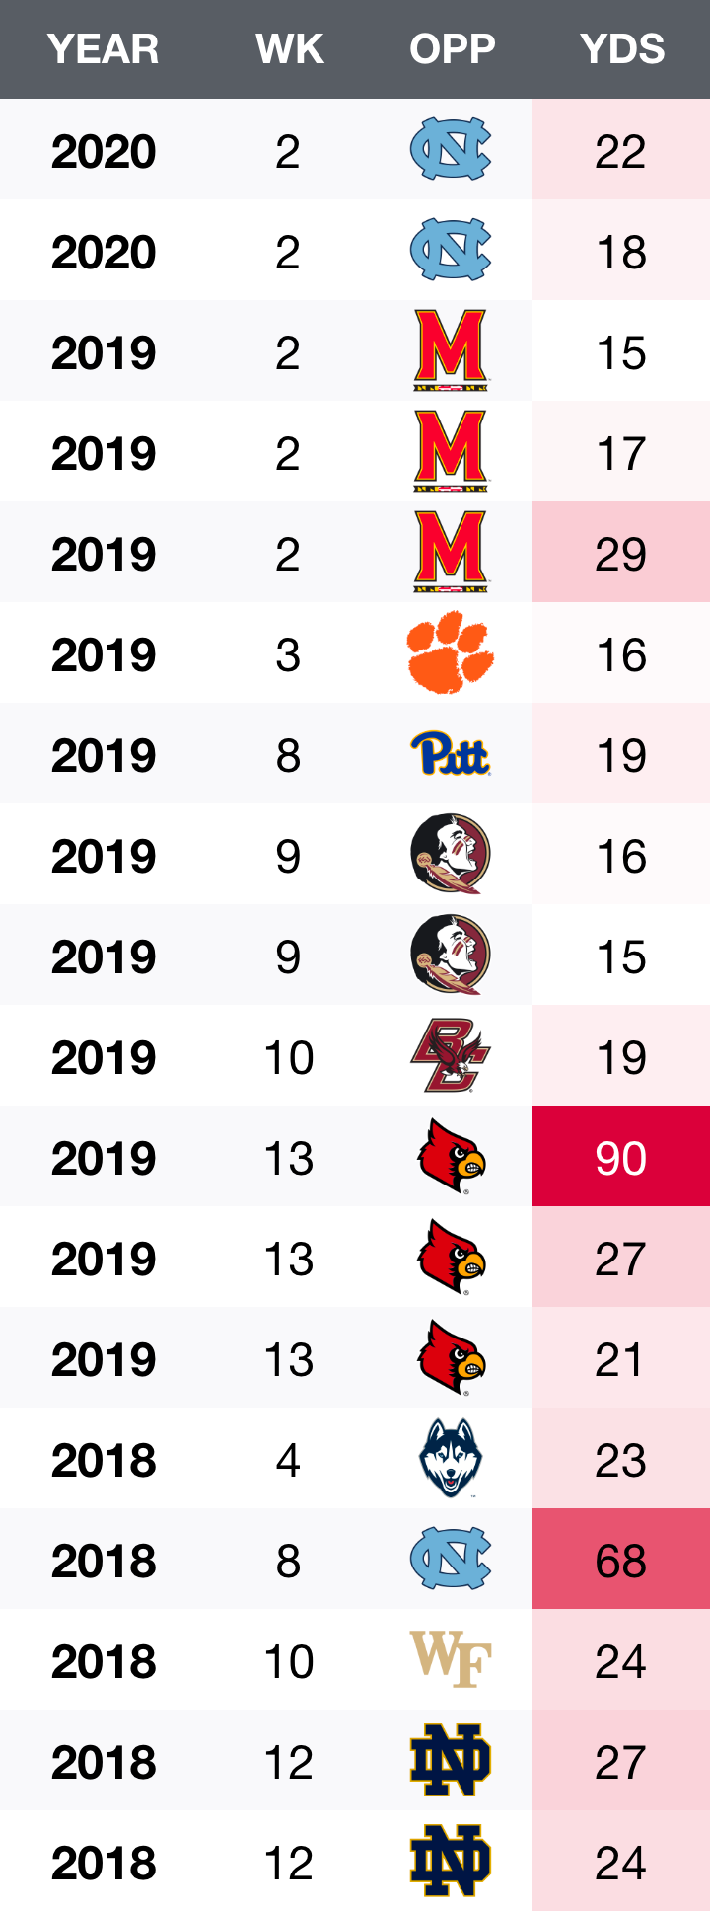Screen dimensions: 710x1911
Task: Sort by the YEAR column header
Action: click(x=104, y=49)
